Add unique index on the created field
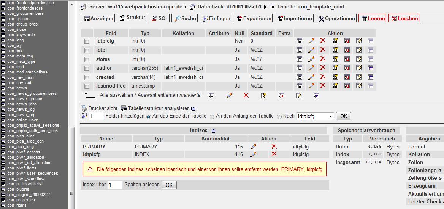The width and height of the screenshot is (444, 209). click(347, 77)
